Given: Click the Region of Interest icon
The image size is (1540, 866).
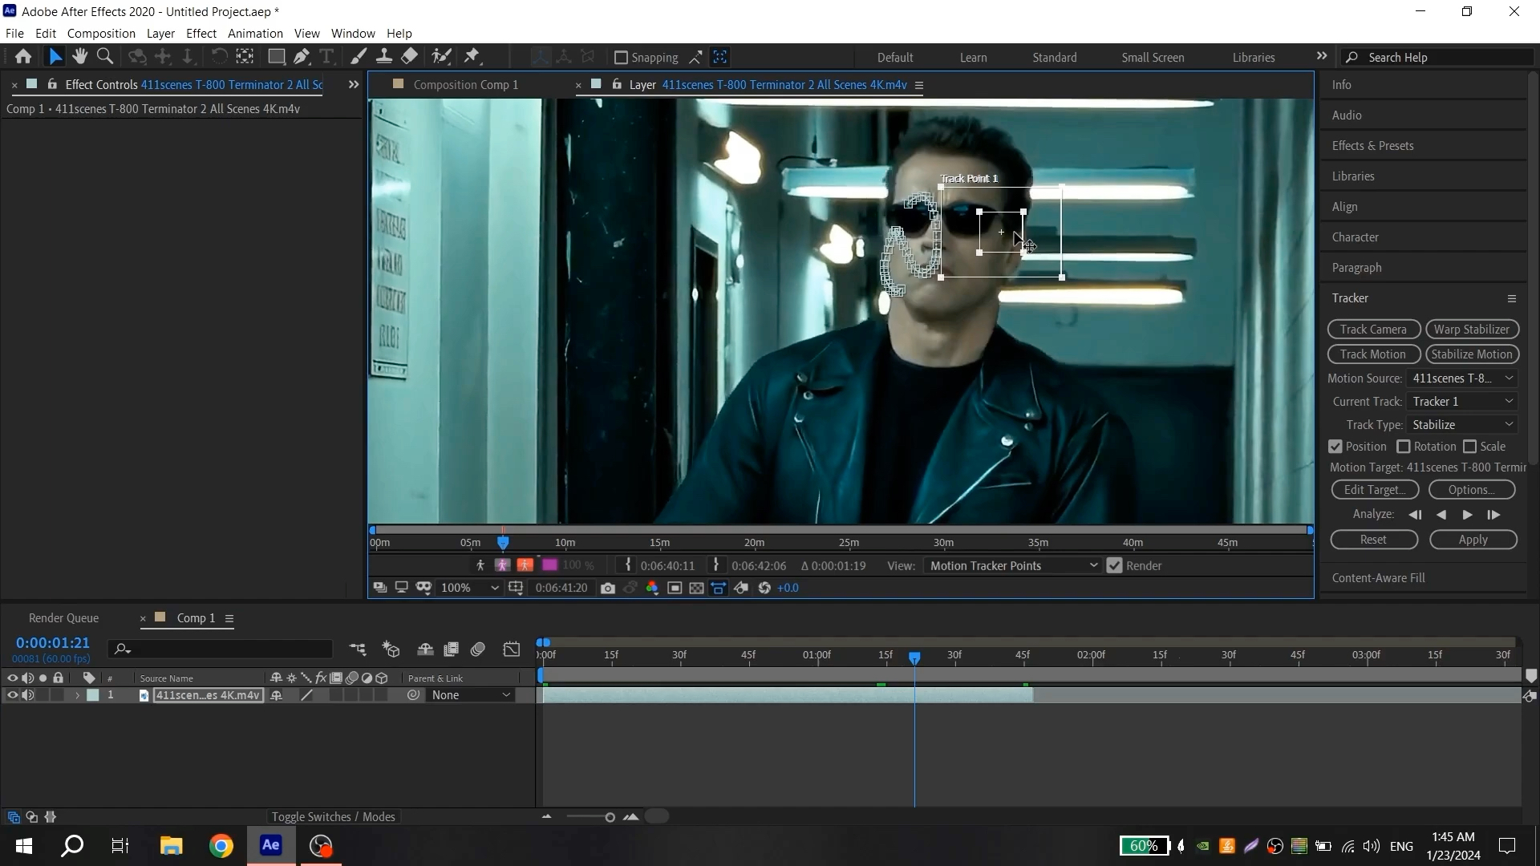Looking at the screenshot, I should point(675,589).
